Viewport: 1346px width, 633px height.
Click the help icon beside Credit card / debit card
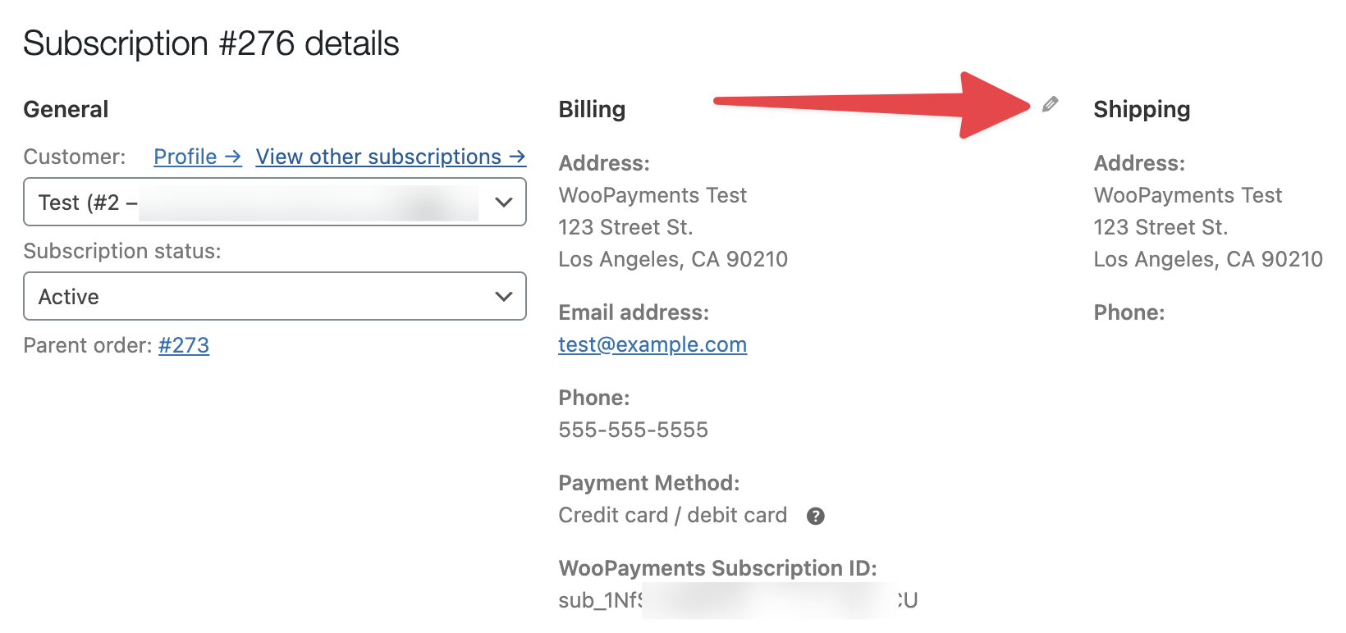(815, 516)
